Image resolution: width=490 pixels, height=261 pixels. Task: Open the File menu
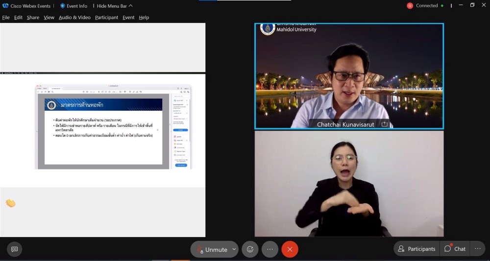[x=6, y=18]
